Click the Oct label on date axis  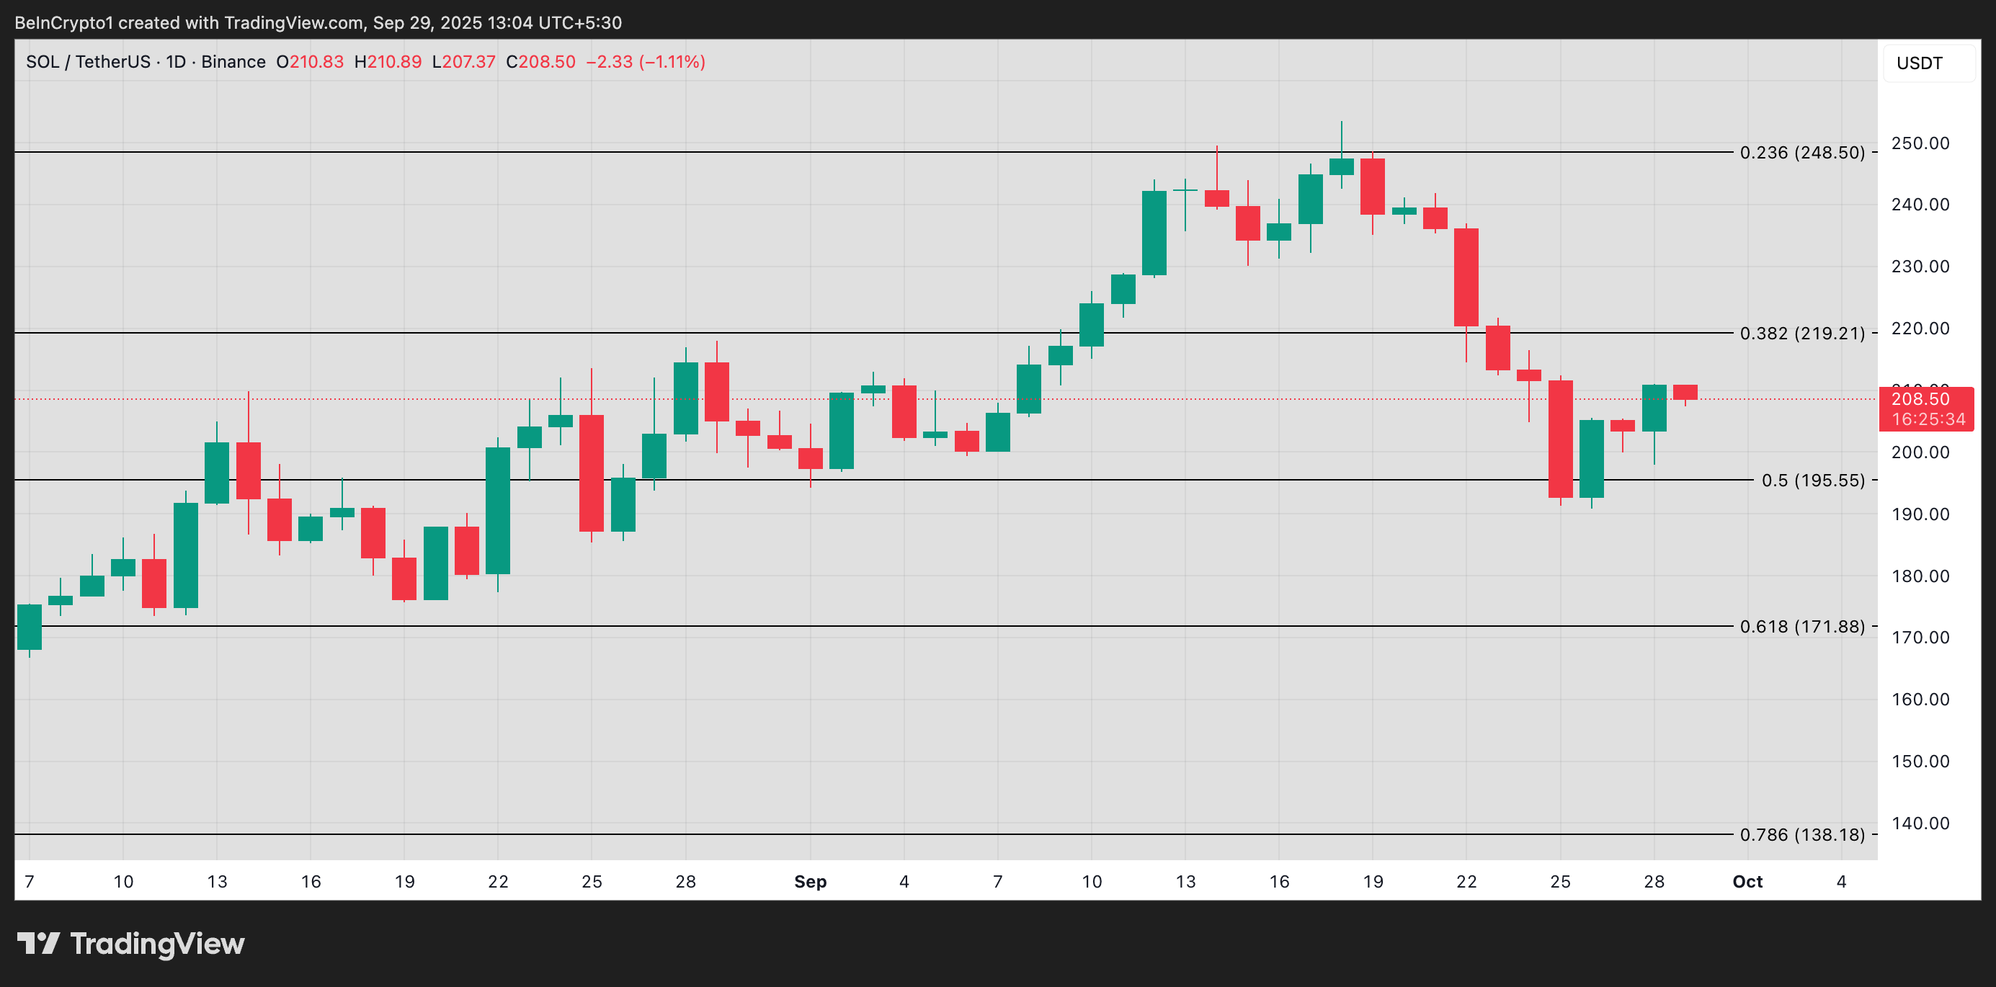click(1747, 882)
